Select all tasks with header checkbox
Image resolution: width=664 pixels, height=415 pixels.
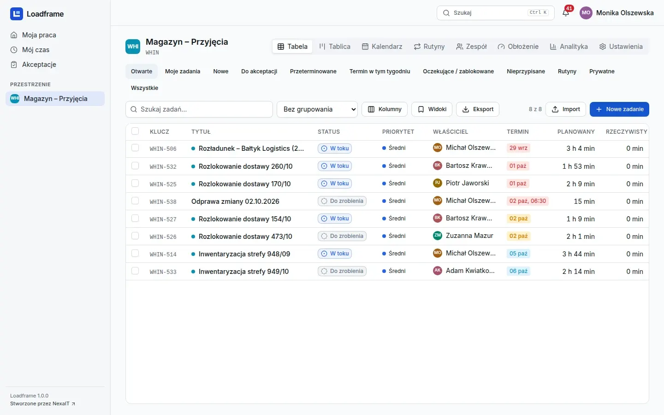pyautogui.click(x=135, y=131)
